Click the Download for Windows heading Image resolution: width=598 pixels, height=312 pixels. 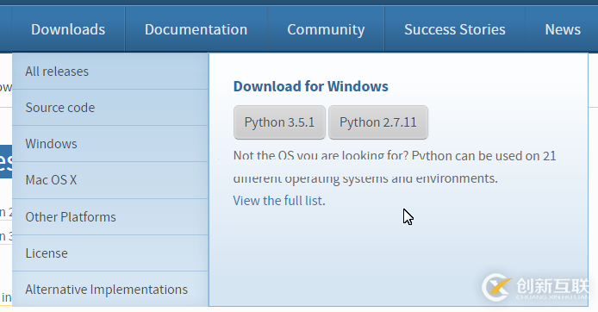[310, 86]
